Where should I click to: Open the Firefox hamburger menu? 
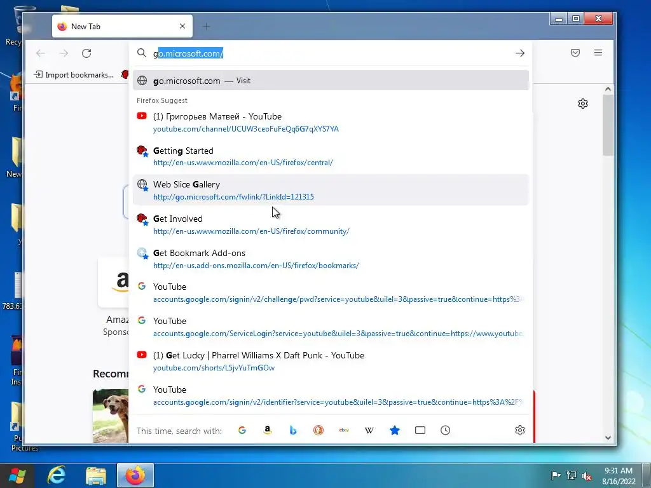(x=598, y=53)
